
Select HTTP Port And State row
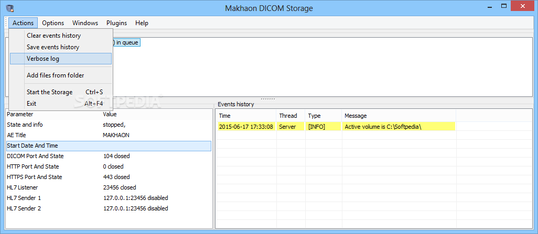click(109, 166)
